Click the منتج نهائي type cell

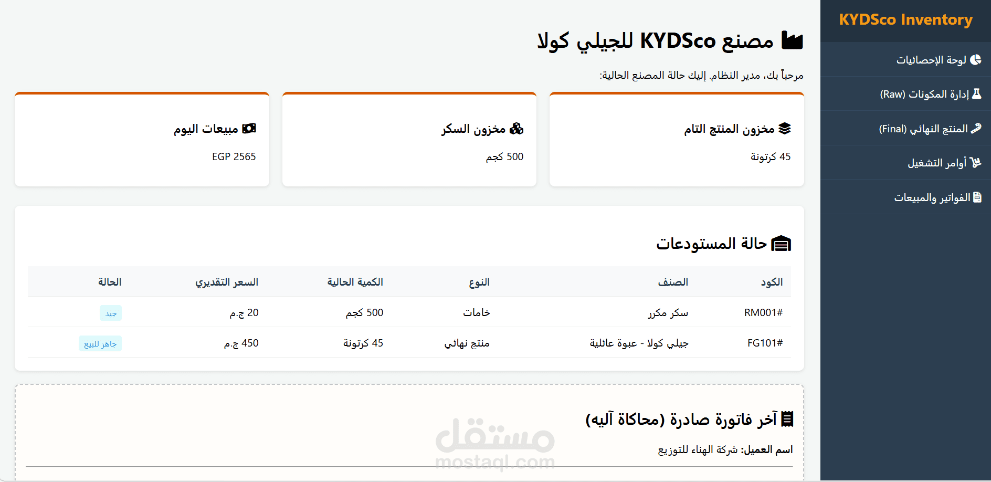point(467,343)
